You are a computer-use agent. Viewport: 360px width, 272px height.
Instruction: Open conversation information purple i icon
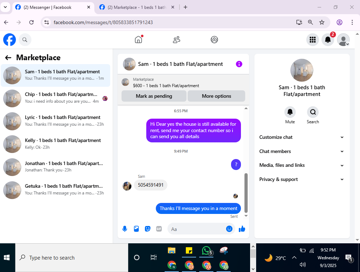pos(239,64)
